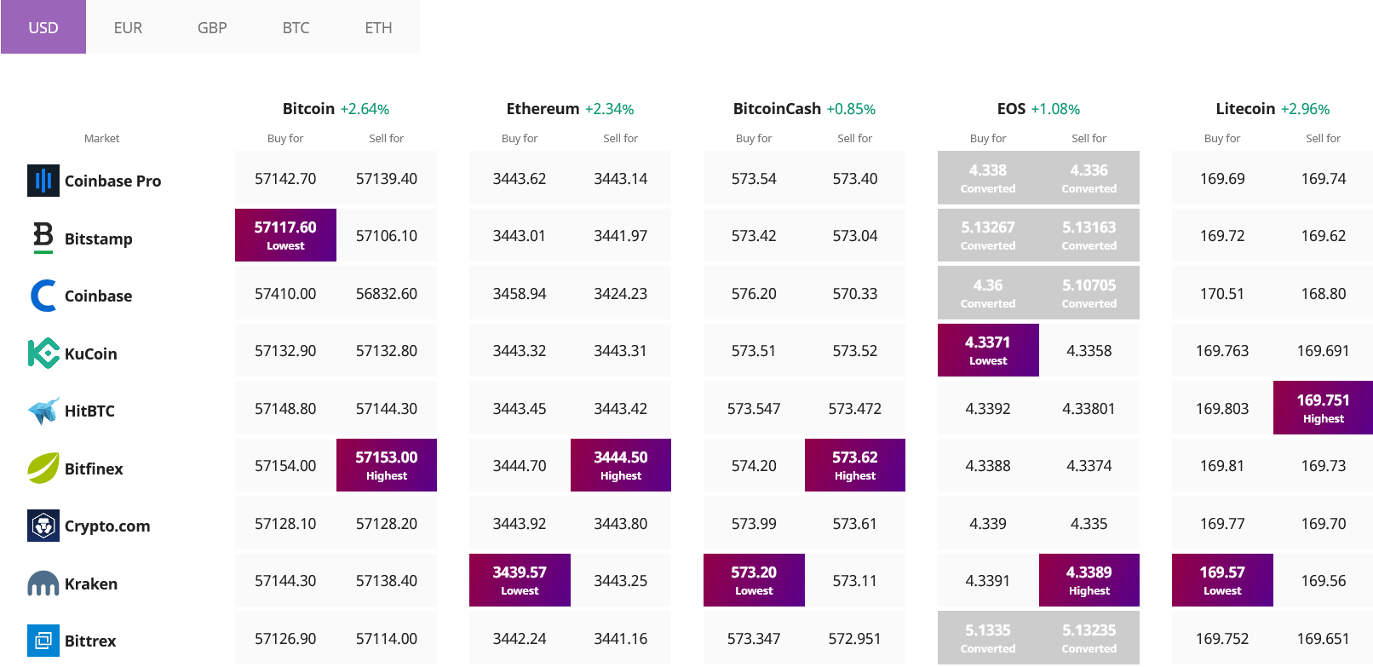Click HitBTC BitcoinCash buy price 573.547

coord(754,409)
